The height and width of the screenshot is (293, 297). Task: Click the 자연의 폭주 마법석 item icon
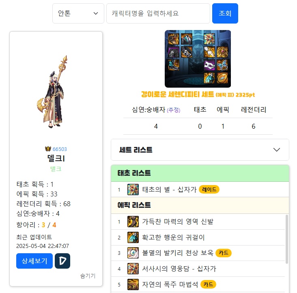(133, 284)
